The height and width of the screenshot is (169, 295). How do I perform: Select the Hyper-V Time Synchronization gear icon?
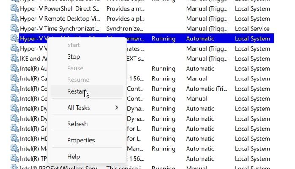14,29
